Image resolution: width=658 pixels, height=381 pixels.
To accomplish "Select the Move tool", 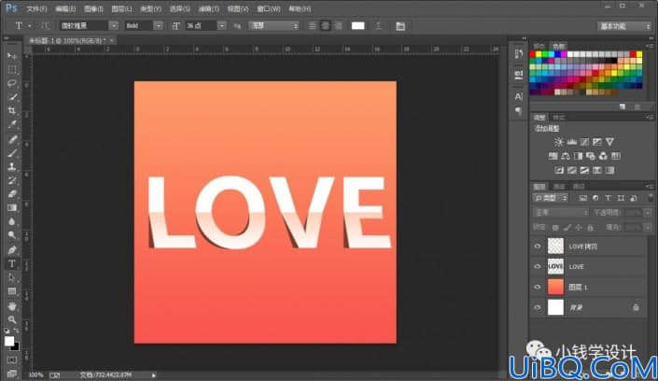I will tap(12, 56).
